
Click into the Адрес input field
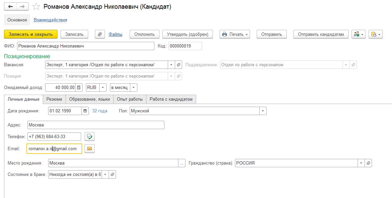pyautogui.click(x=96, y=125)
